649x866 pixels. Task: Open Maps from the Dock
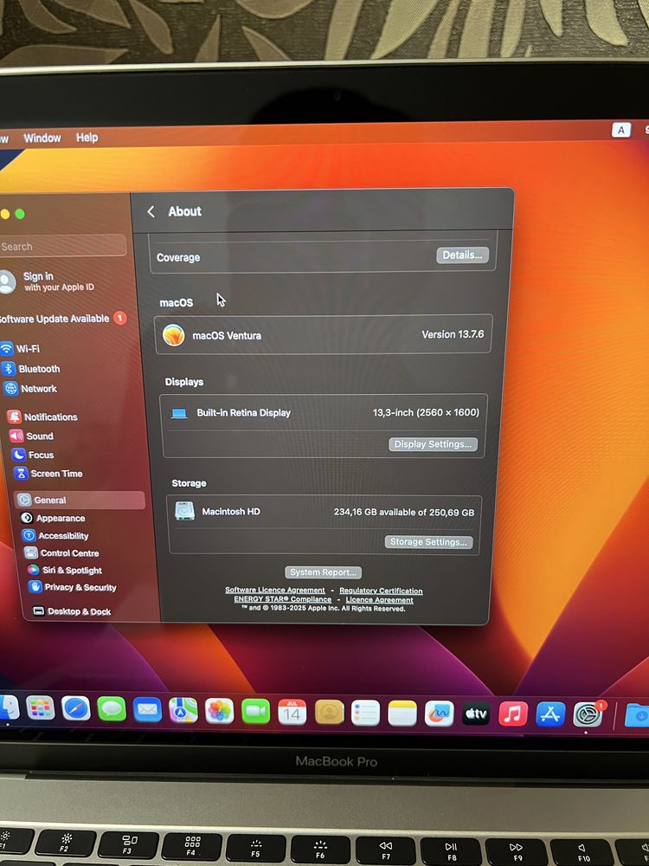tap(183, 710)
